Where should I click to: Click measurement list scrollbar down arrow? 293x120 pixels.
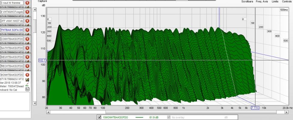[35, 103]
